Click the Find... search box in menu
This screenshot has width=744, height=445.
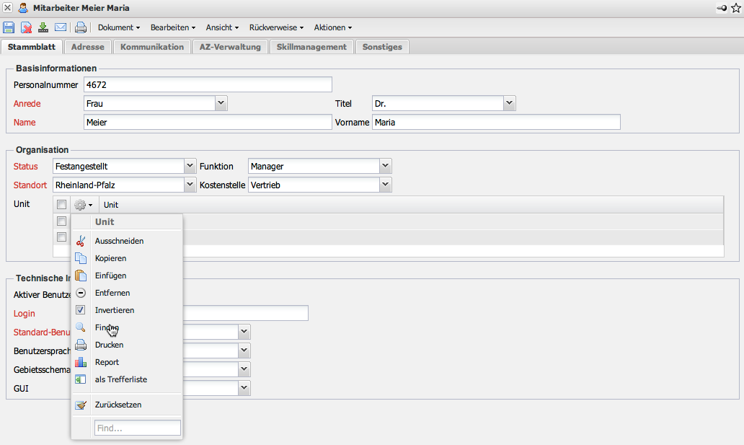click(137, 428)
